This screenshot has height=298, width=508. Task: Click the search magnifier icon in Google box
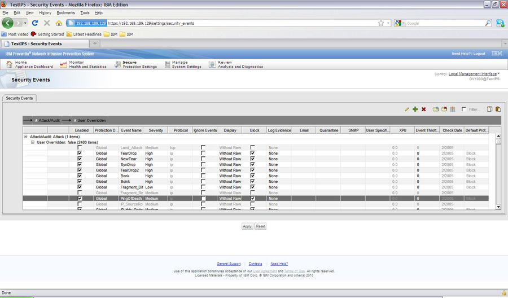[x=488, y=23]
